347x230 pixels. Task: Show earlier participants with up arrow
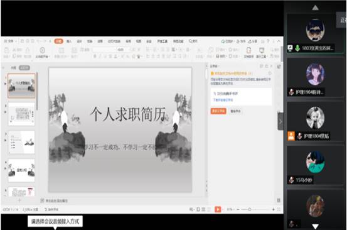(316, 8)
